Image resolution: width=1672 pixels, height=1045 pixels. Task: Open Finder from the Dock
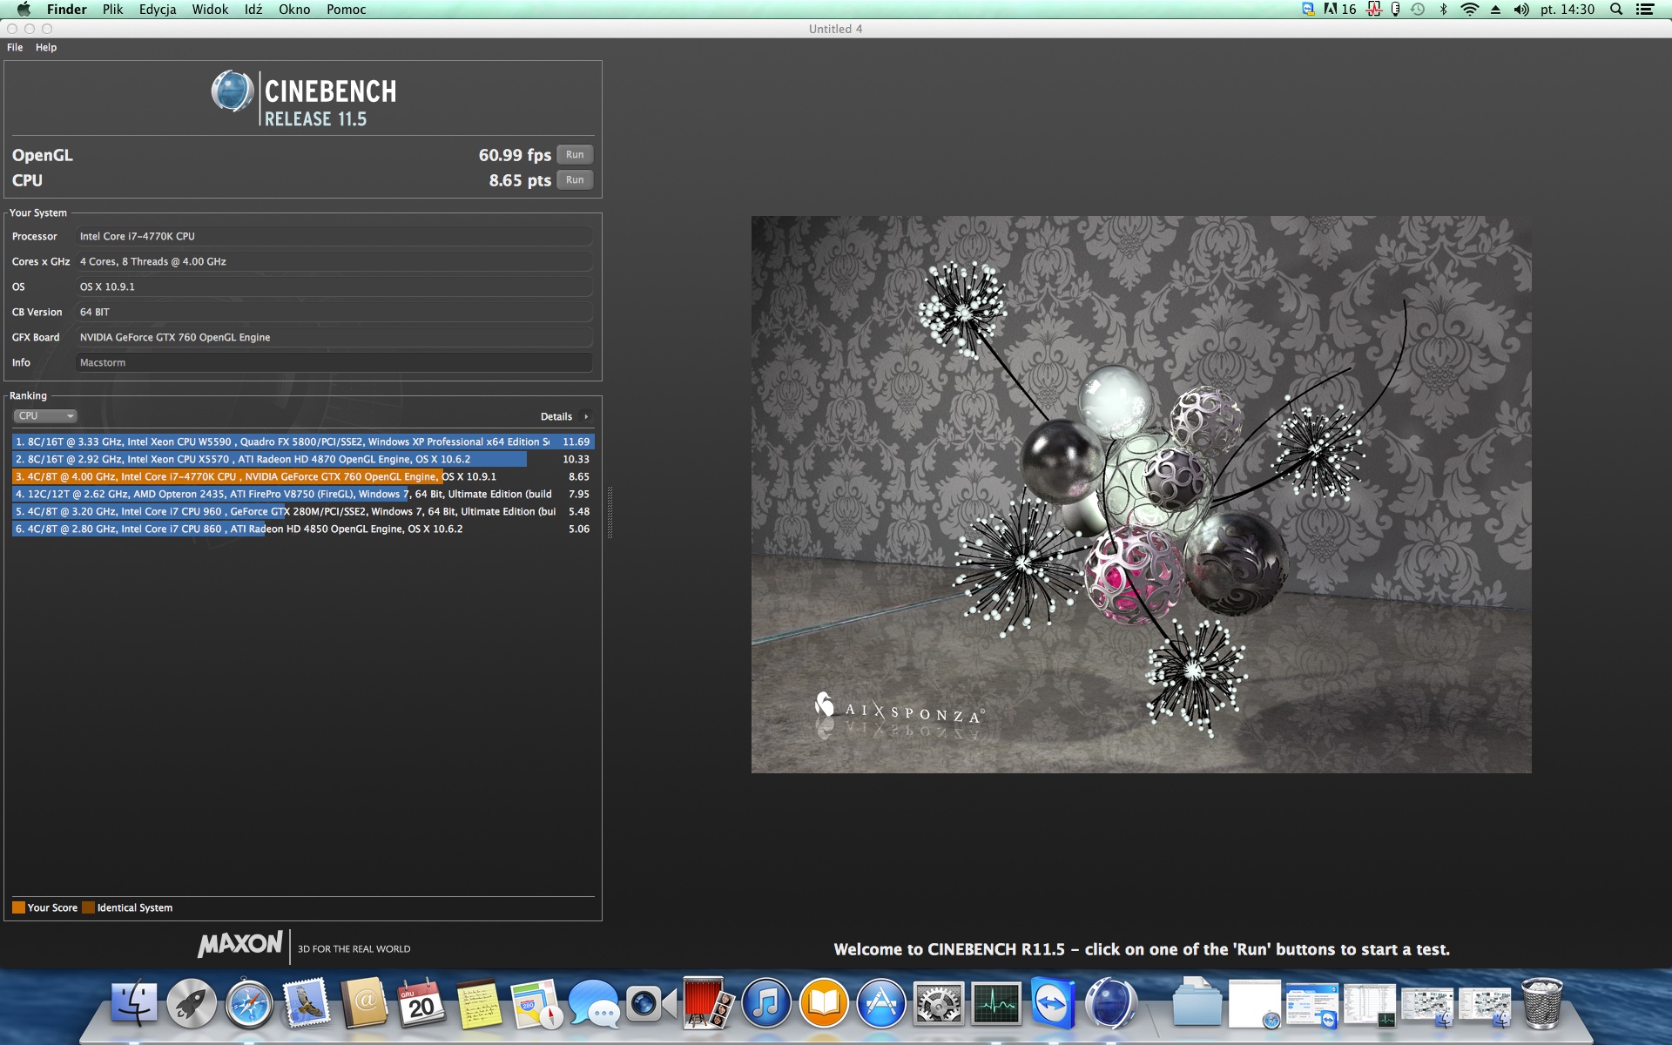134,1003
